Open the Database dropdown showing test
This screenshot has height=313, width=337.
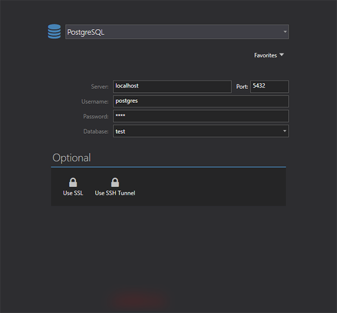pyautogui.click(x=201, y=131)
